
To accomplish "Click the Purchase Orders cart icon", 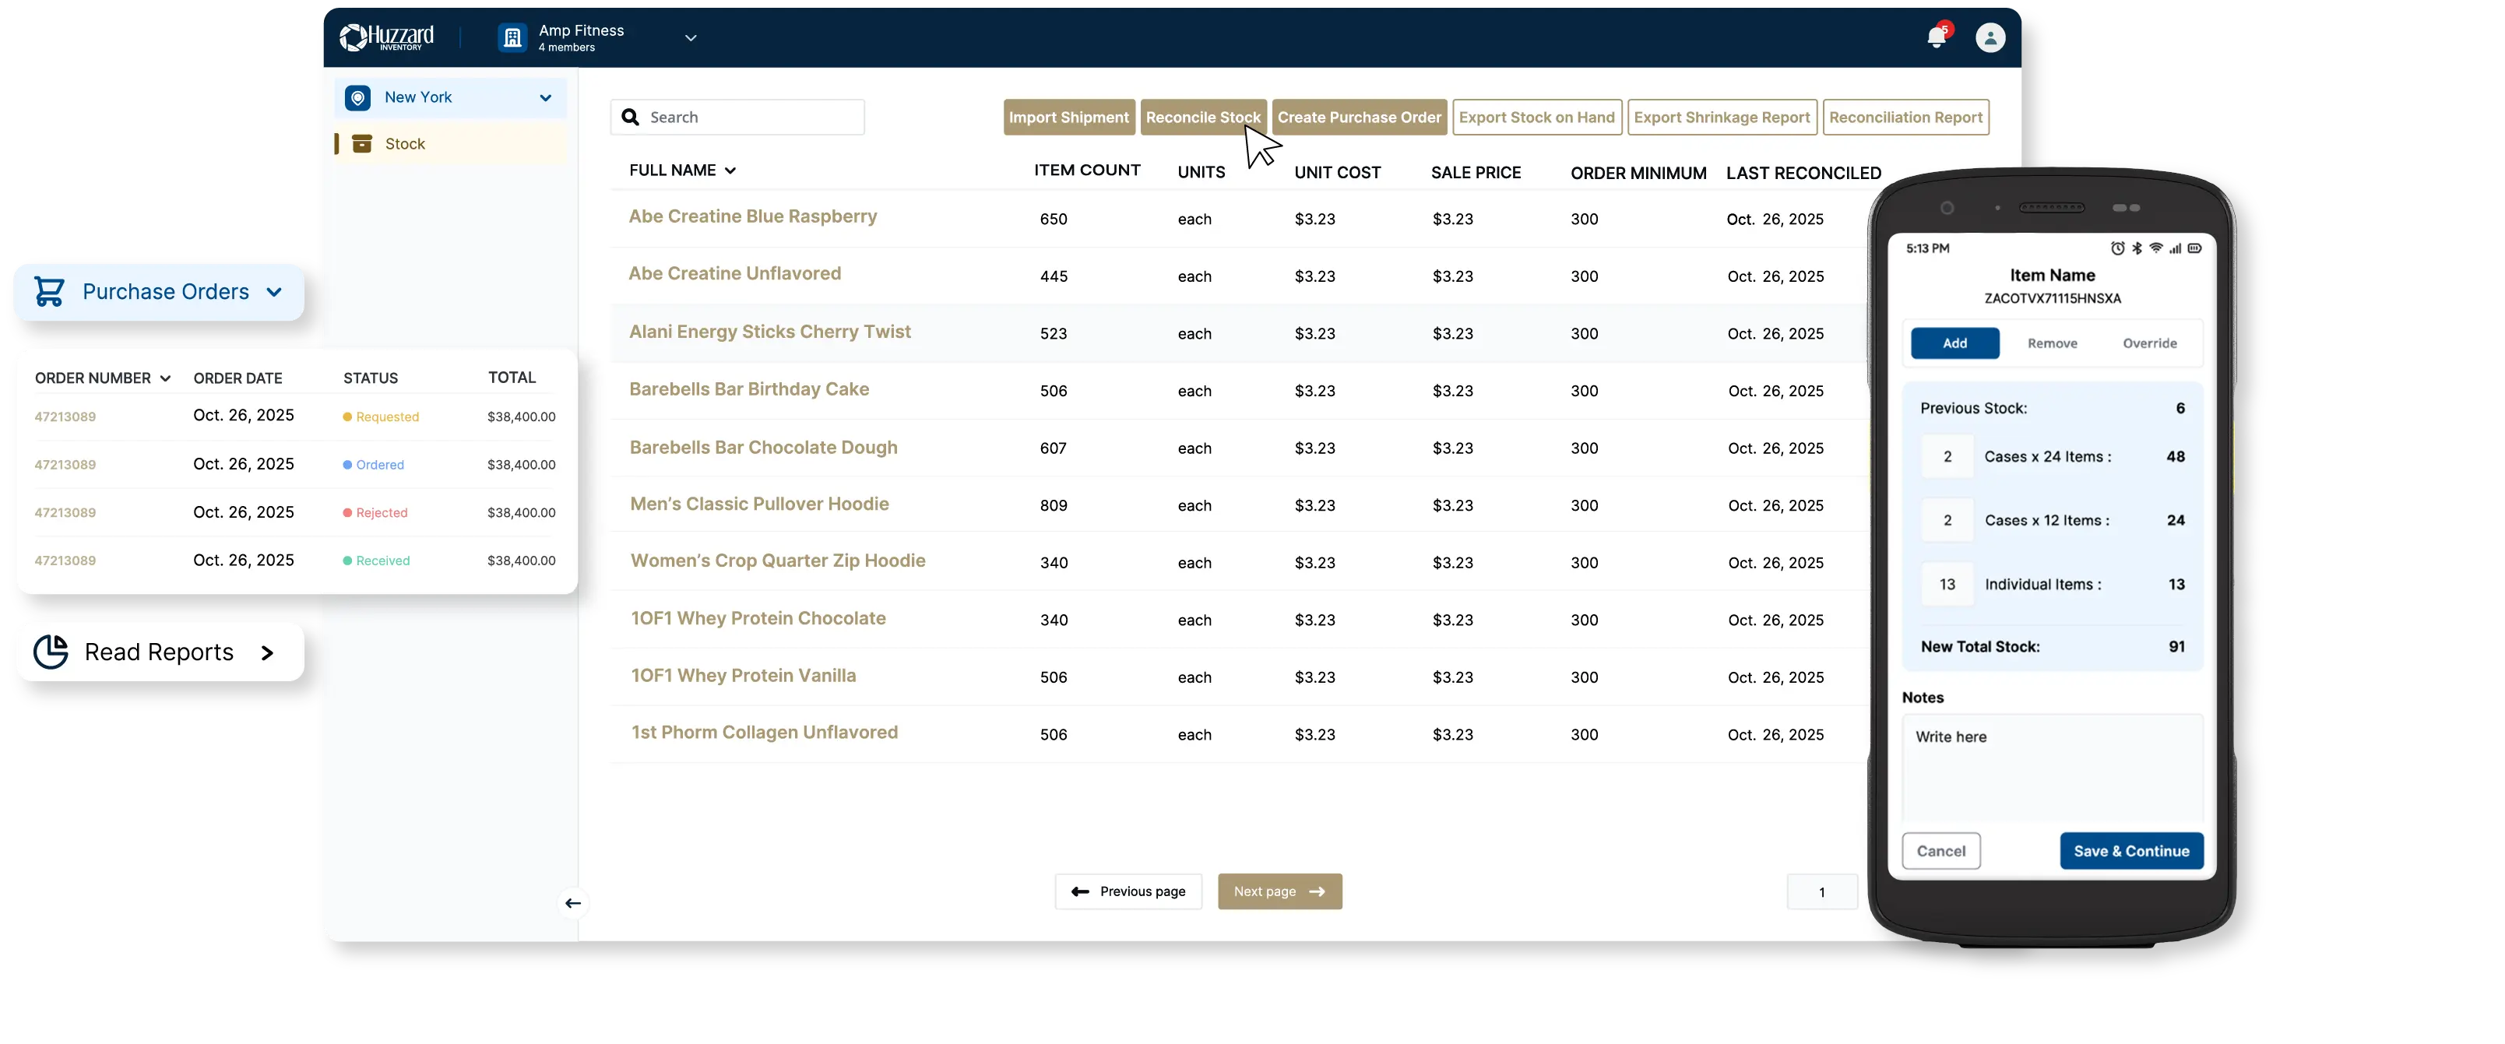I will coord(50,292).
